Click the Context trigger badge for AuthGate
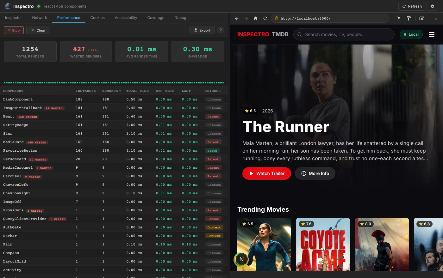 (214, 227)
